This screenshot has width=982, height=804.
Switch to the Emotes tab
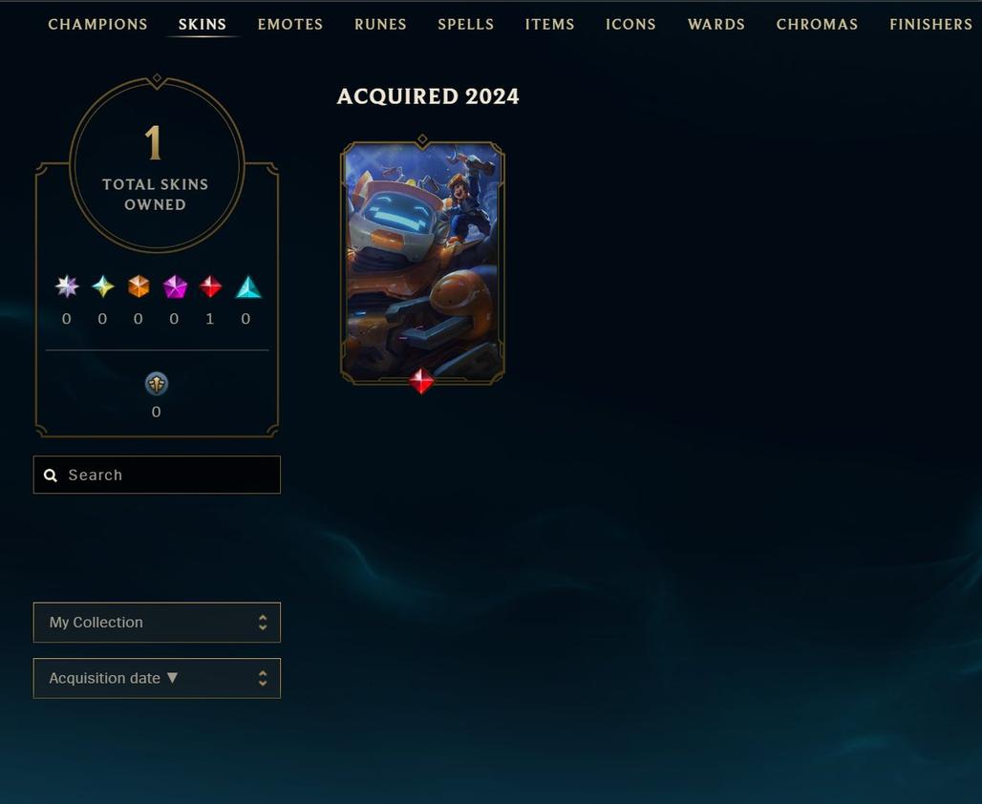click(x=290, y=25)
